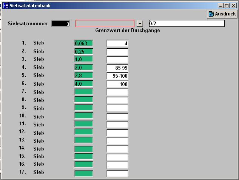Click the red-bordered empty name field

coord(105,24)
